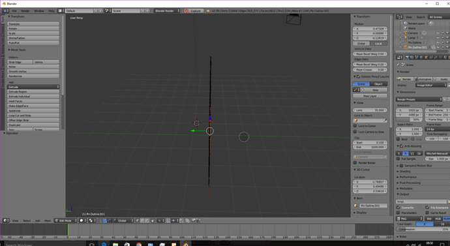Expand the Shading panel
Image resolution: width=450 pixels, height=246 pixels.
[x=405, y=172]
